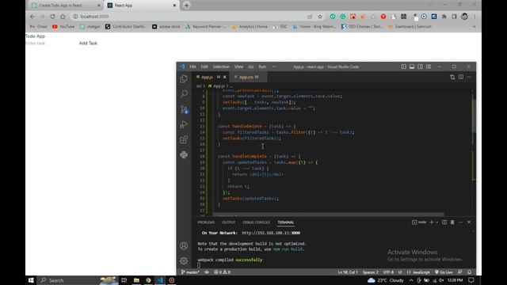507x285 pixels.
Task: Open the Gmail bookmark
Action: 39,26
